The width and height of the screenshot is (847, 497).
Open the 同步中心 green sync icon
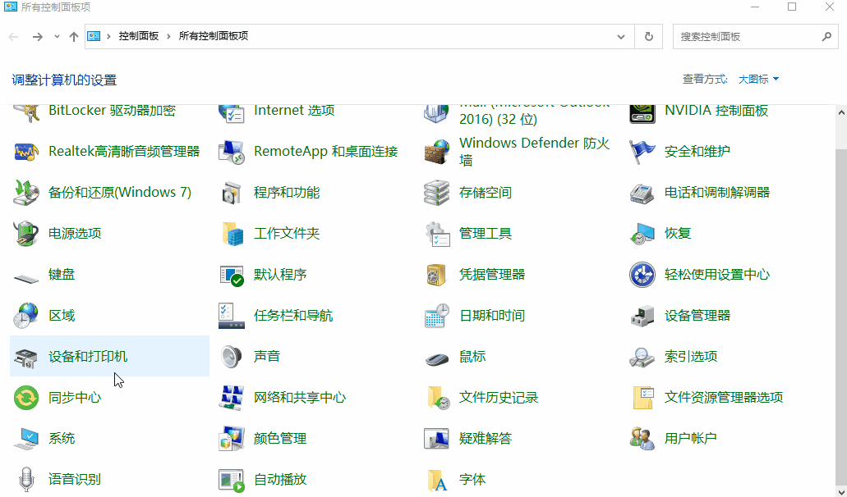click(x=26, y=397)
